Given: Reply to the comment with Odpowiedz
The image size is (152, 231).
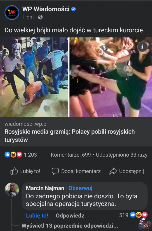Looking at the screenshot, I should pos(70,216).
